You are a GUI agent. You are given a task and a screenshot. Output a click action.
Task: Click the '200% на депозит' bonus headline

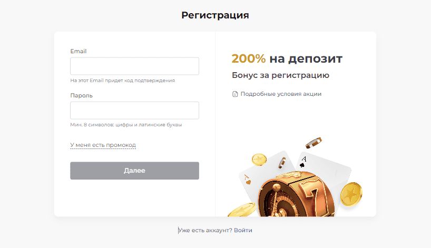287,58
